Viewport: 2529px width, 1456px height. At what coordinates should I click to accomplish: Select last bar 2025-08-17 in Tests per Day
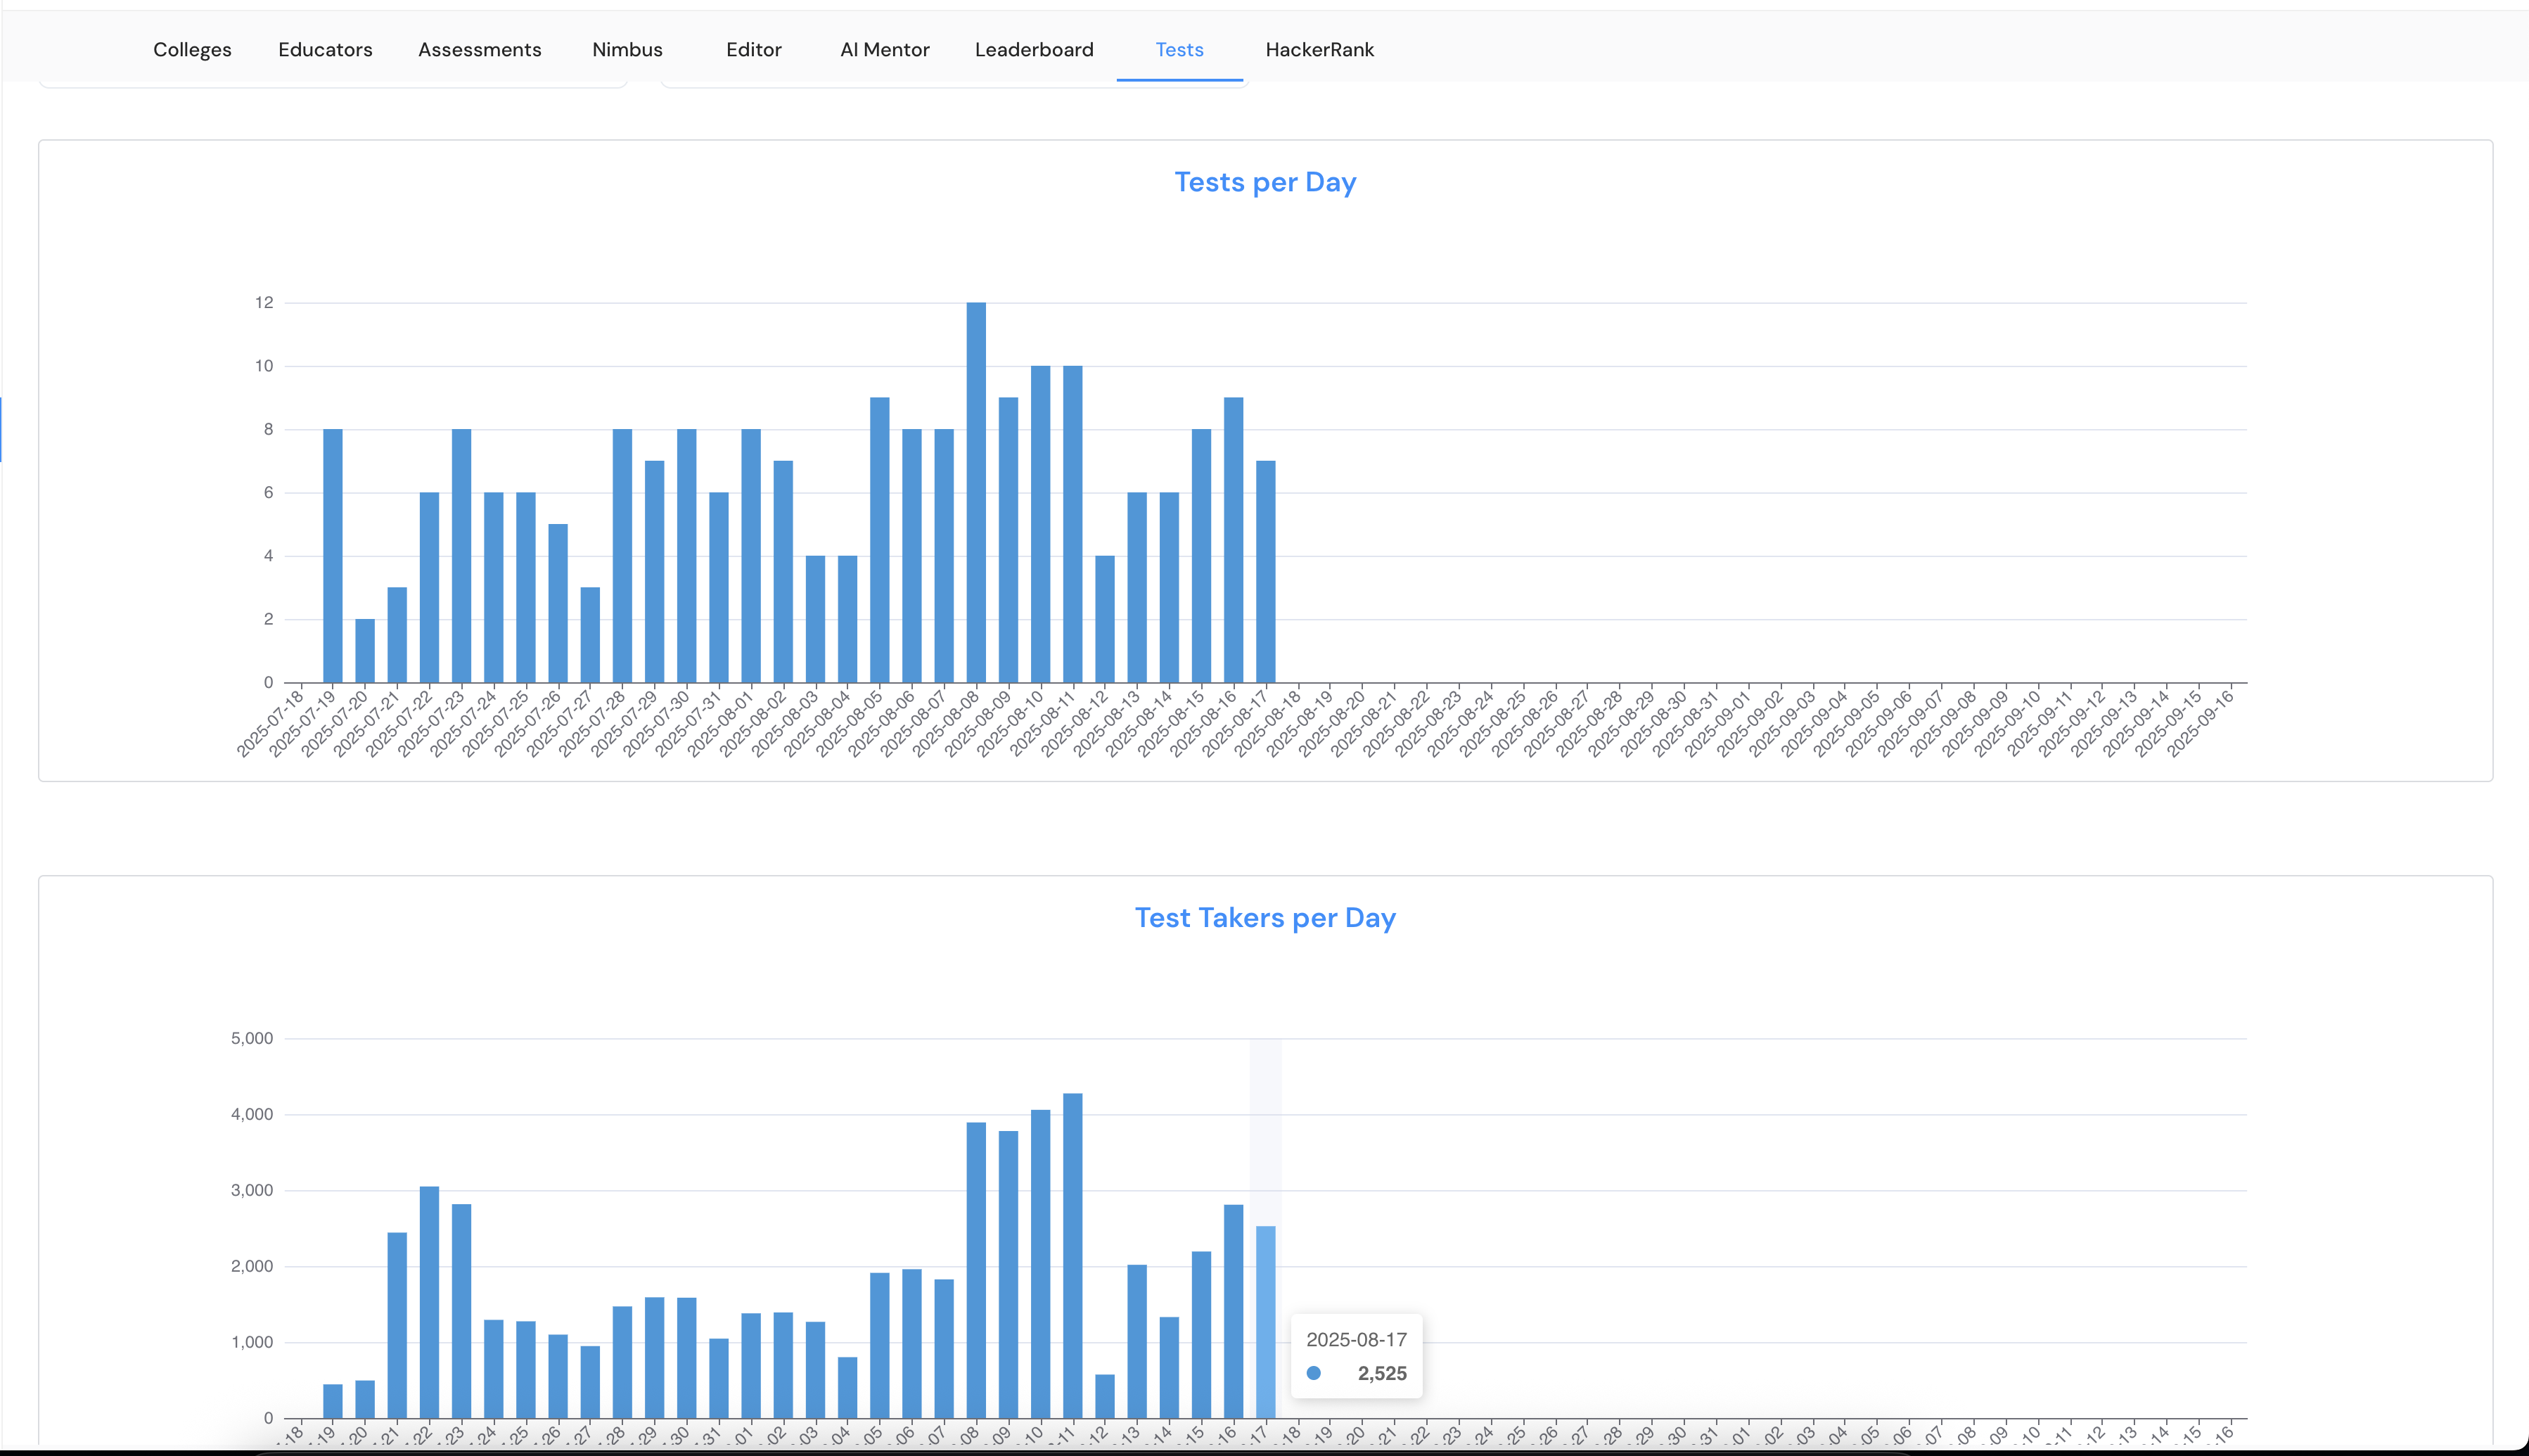tap(1265, 572)
